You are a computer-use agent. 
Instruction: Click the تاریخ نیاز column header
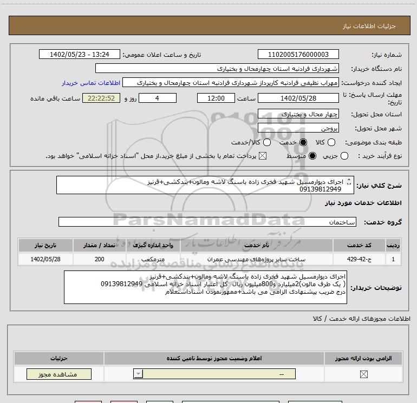click(45, 245)
